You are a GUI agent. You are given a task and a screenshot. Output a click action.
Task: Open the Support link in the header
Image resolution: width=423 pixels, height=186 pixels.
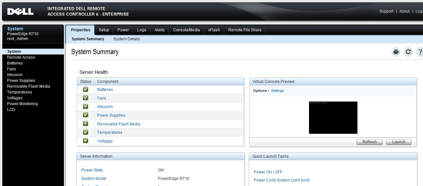386,11
